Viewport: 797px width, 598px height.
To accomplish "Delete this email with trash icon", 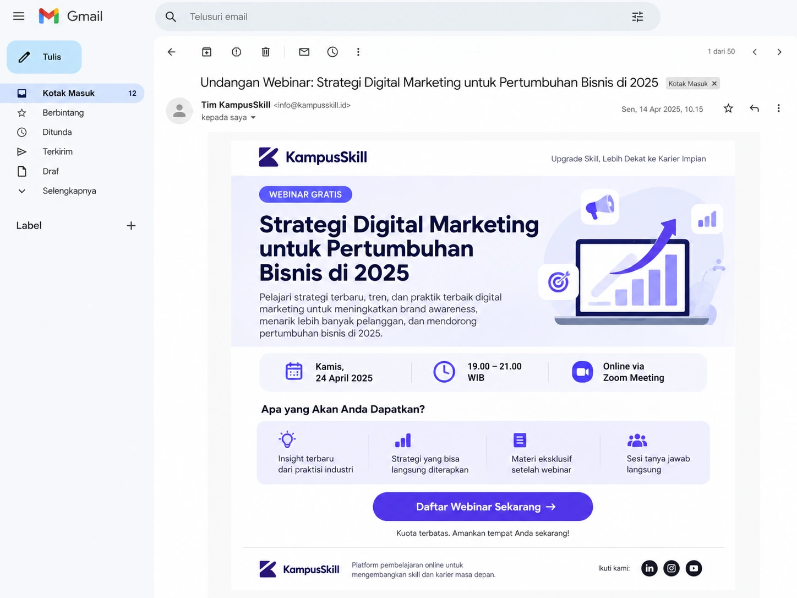I will pos(266,52).
